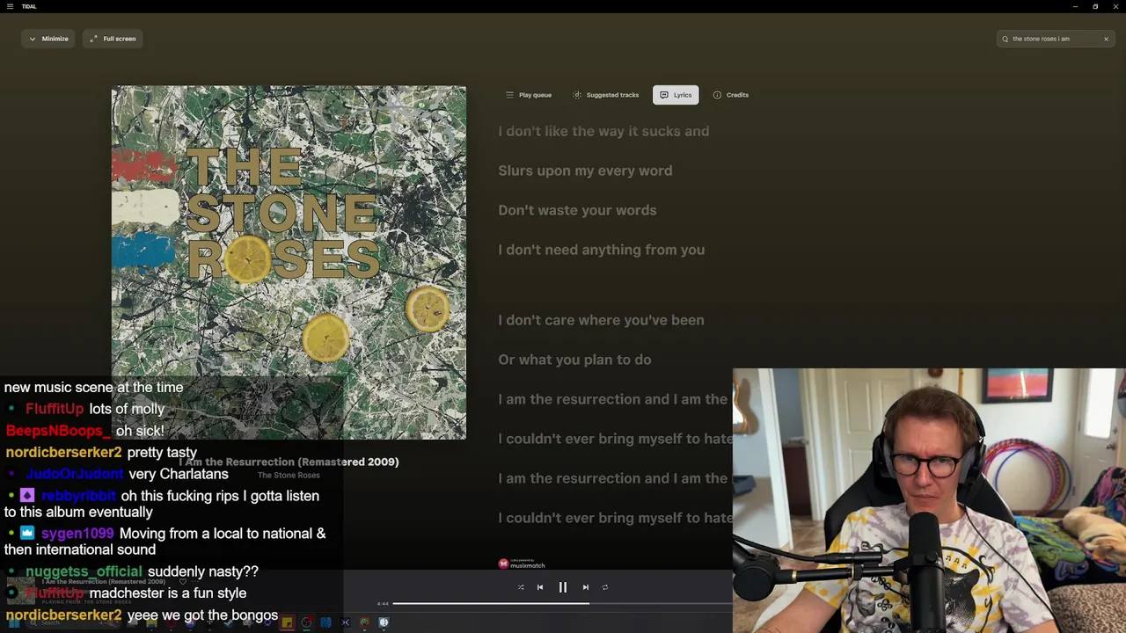Pause the current song
Image resolution: width=1126 pixels, height=633 pixels.
563,587
